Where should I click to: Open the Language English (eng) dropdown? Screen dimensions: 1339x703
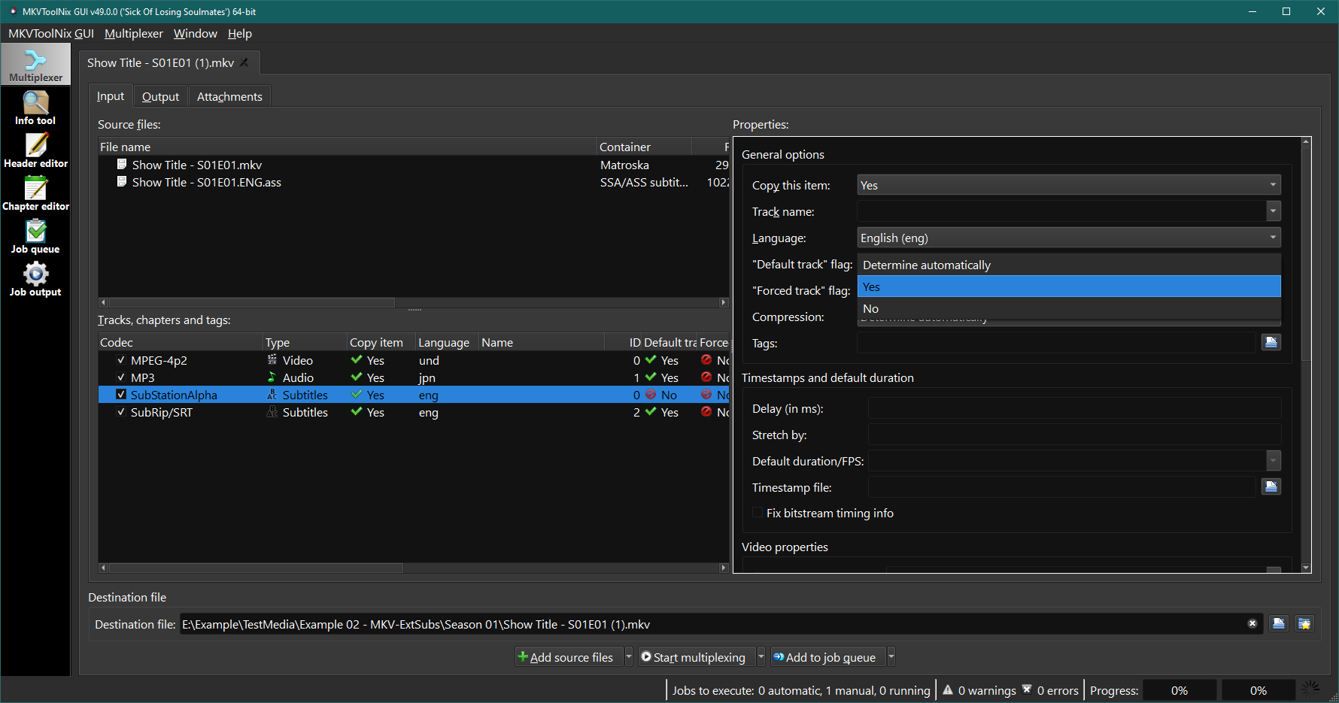pyautogui.click(x=1068, y=238)
